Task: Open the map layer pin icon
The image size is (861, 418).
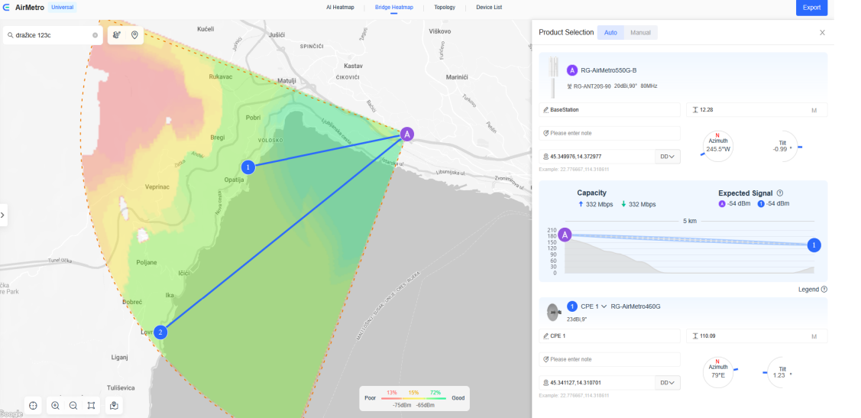Action: [x=115, y=405]
